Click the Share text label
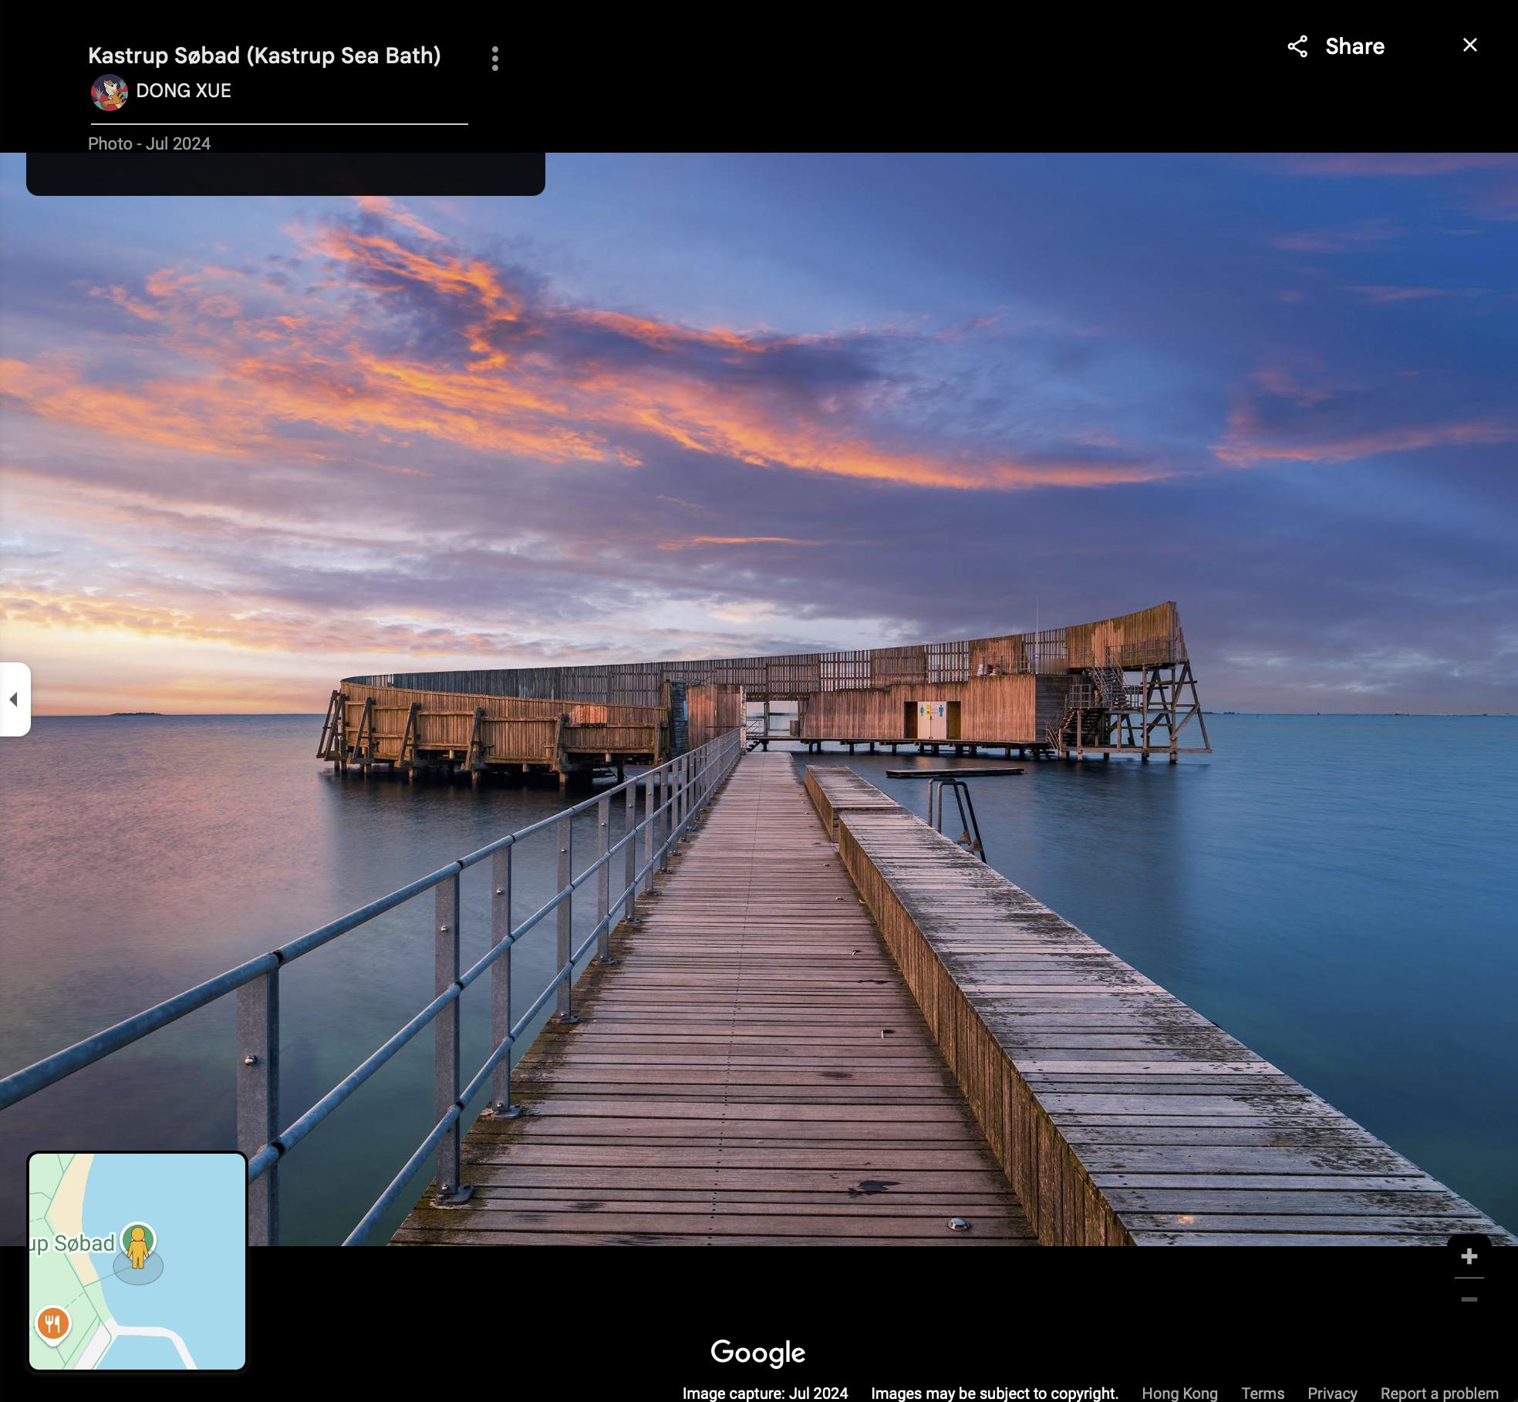 tap(1354, 46)
